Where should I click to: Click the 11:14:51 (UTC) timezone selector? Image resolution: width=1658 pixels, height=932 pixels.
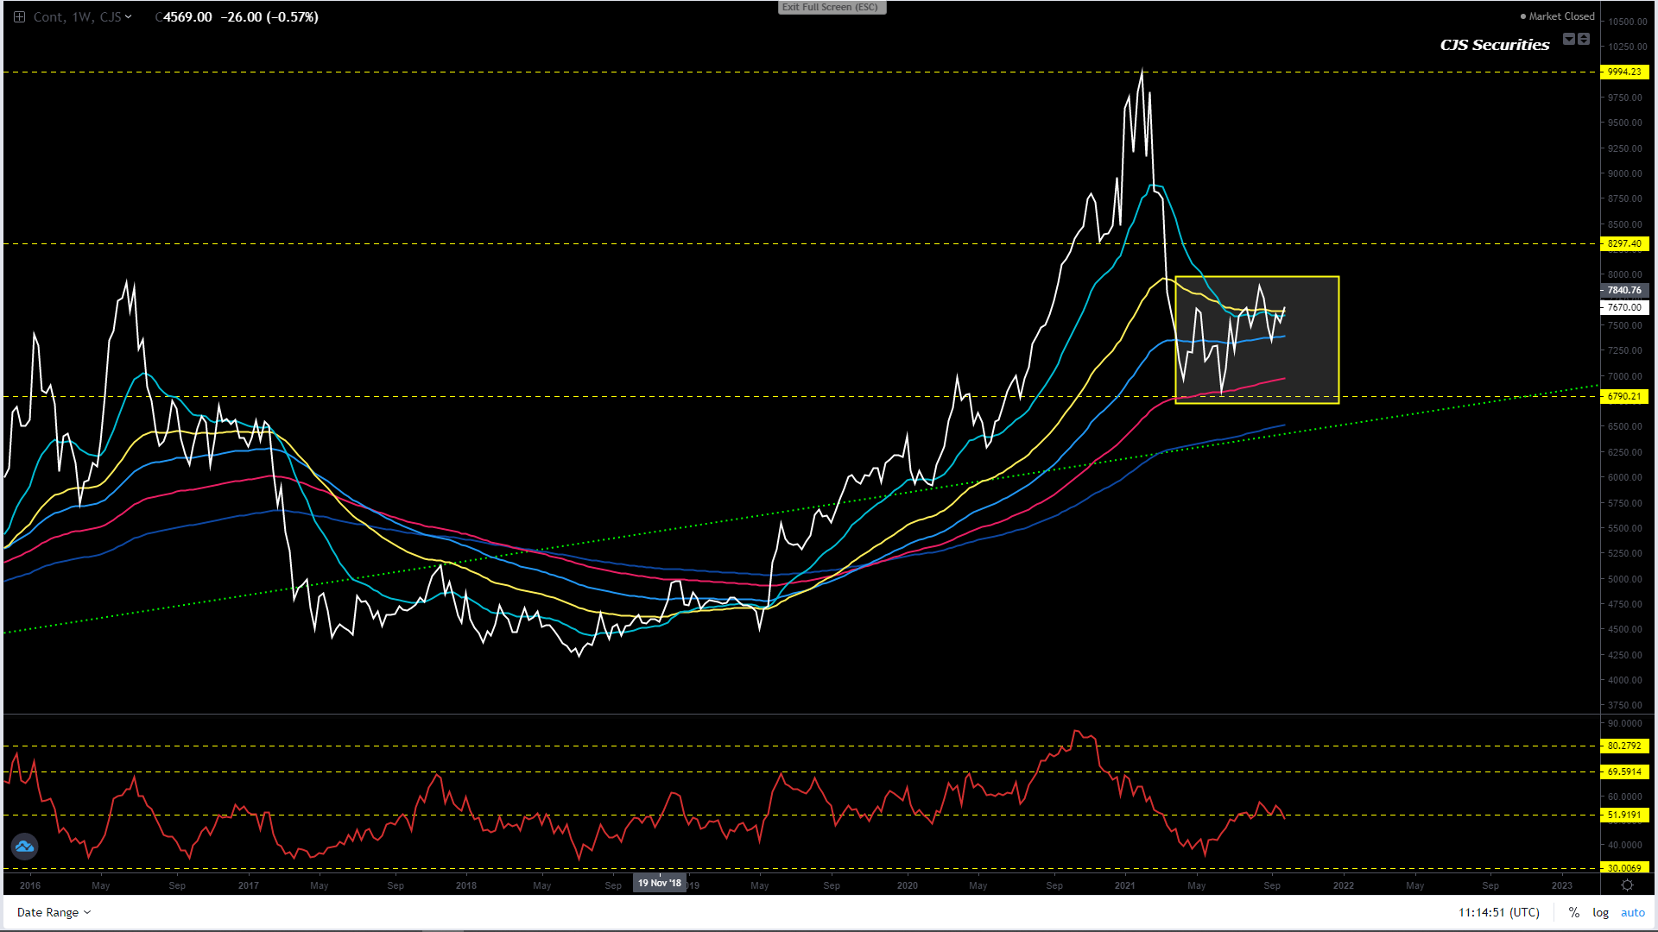point(1499,912)
